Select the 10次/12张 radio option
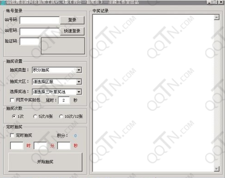 point(61,116)
